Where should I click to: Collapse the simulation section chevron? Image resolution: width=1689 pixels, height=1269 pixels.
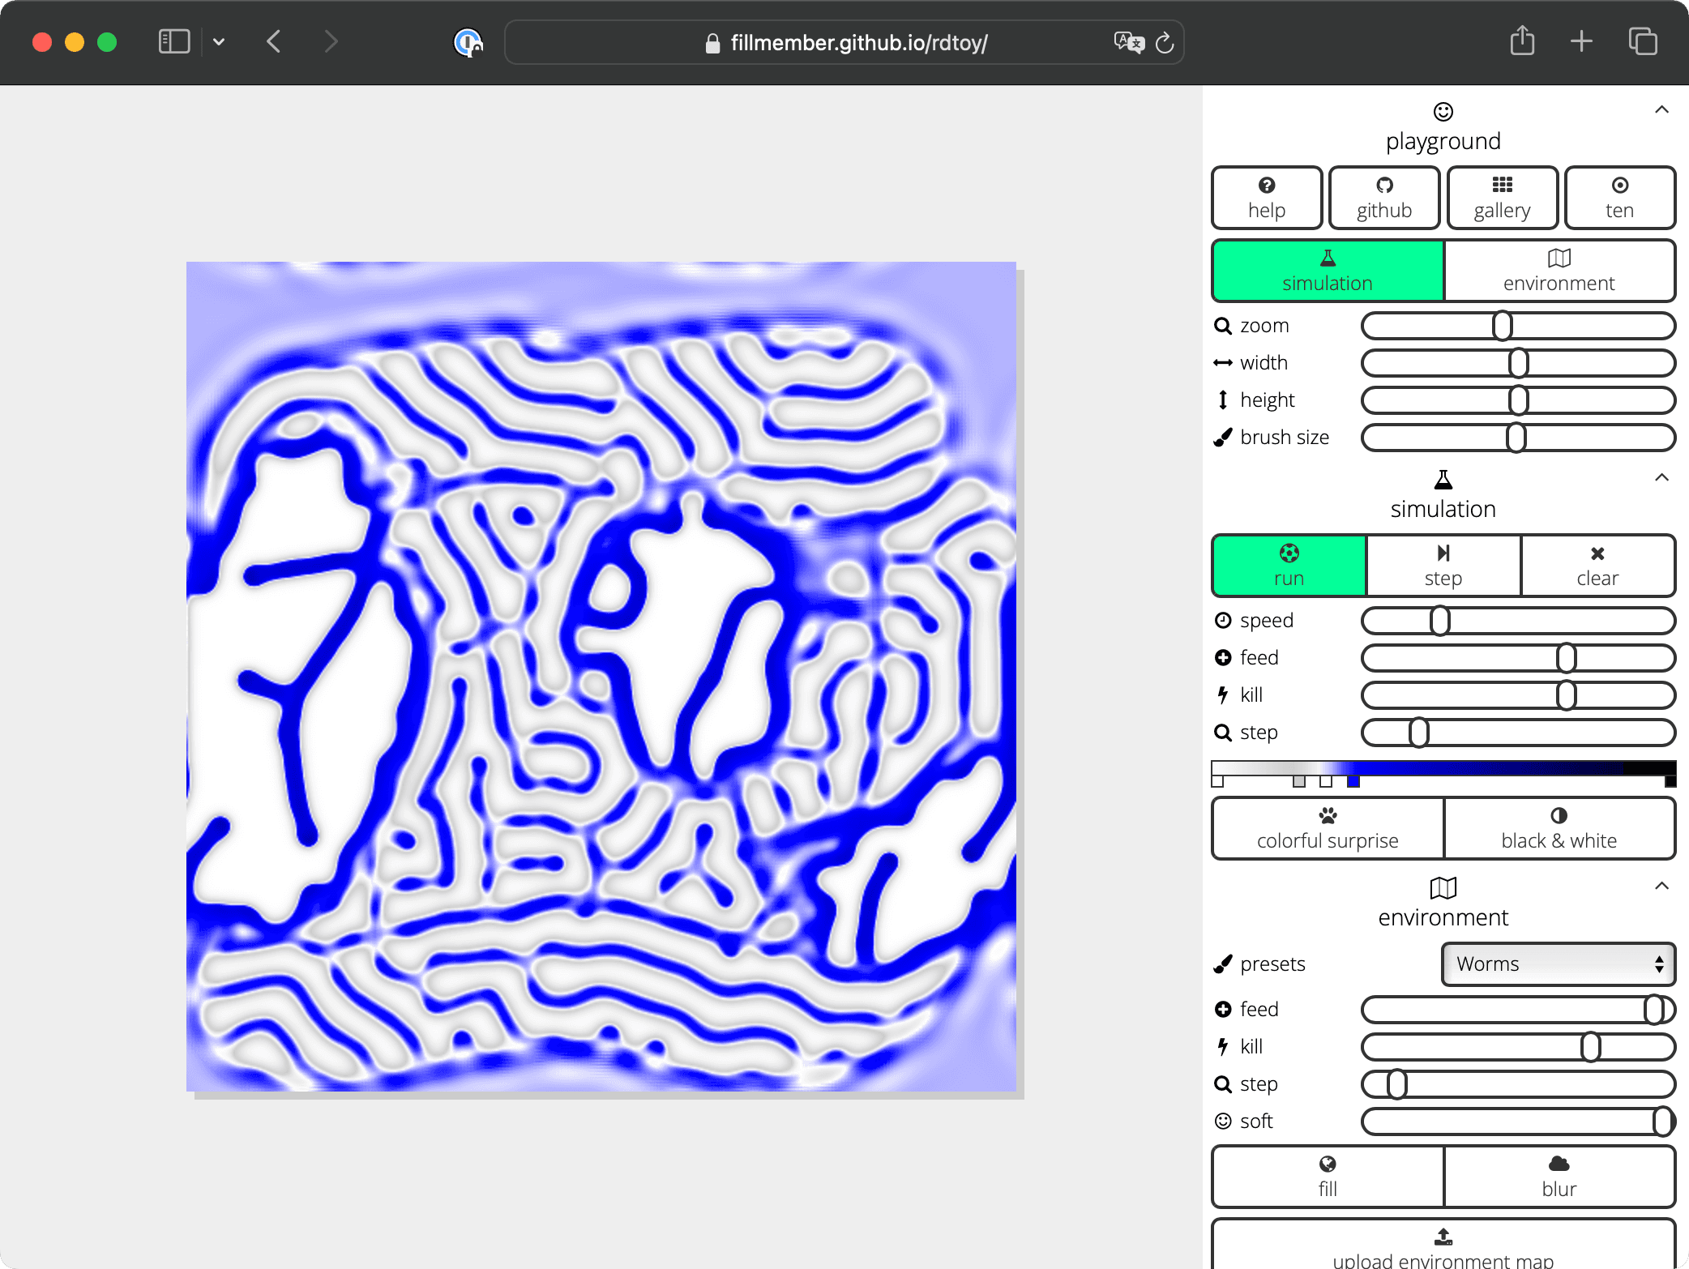coord(1661,477)
